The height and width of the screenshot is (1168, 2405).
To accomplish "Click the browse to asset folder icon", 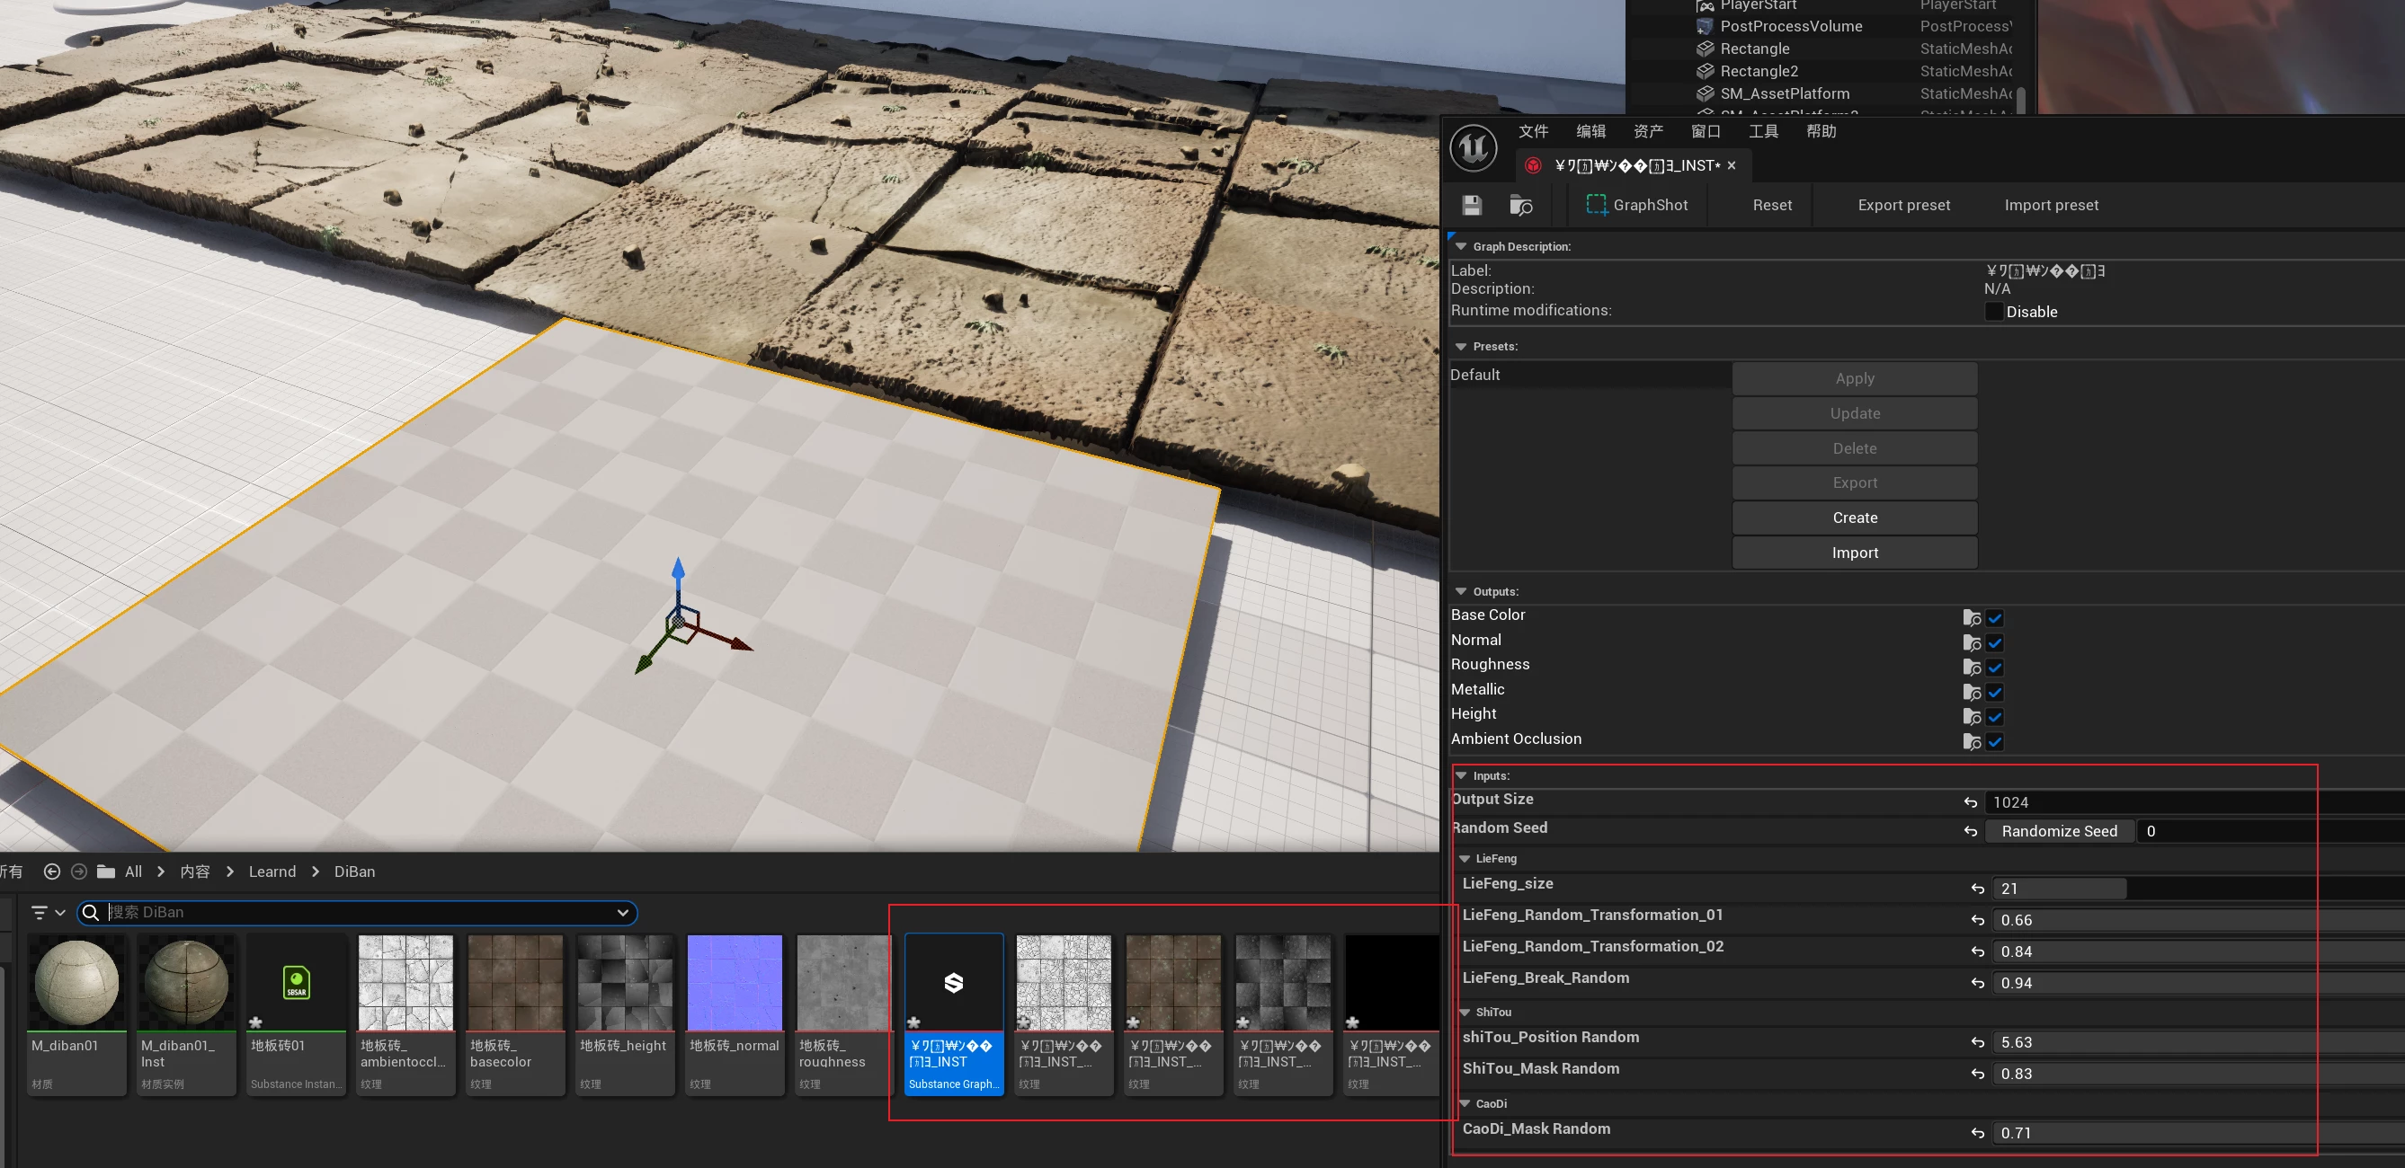I will 1521,205.
